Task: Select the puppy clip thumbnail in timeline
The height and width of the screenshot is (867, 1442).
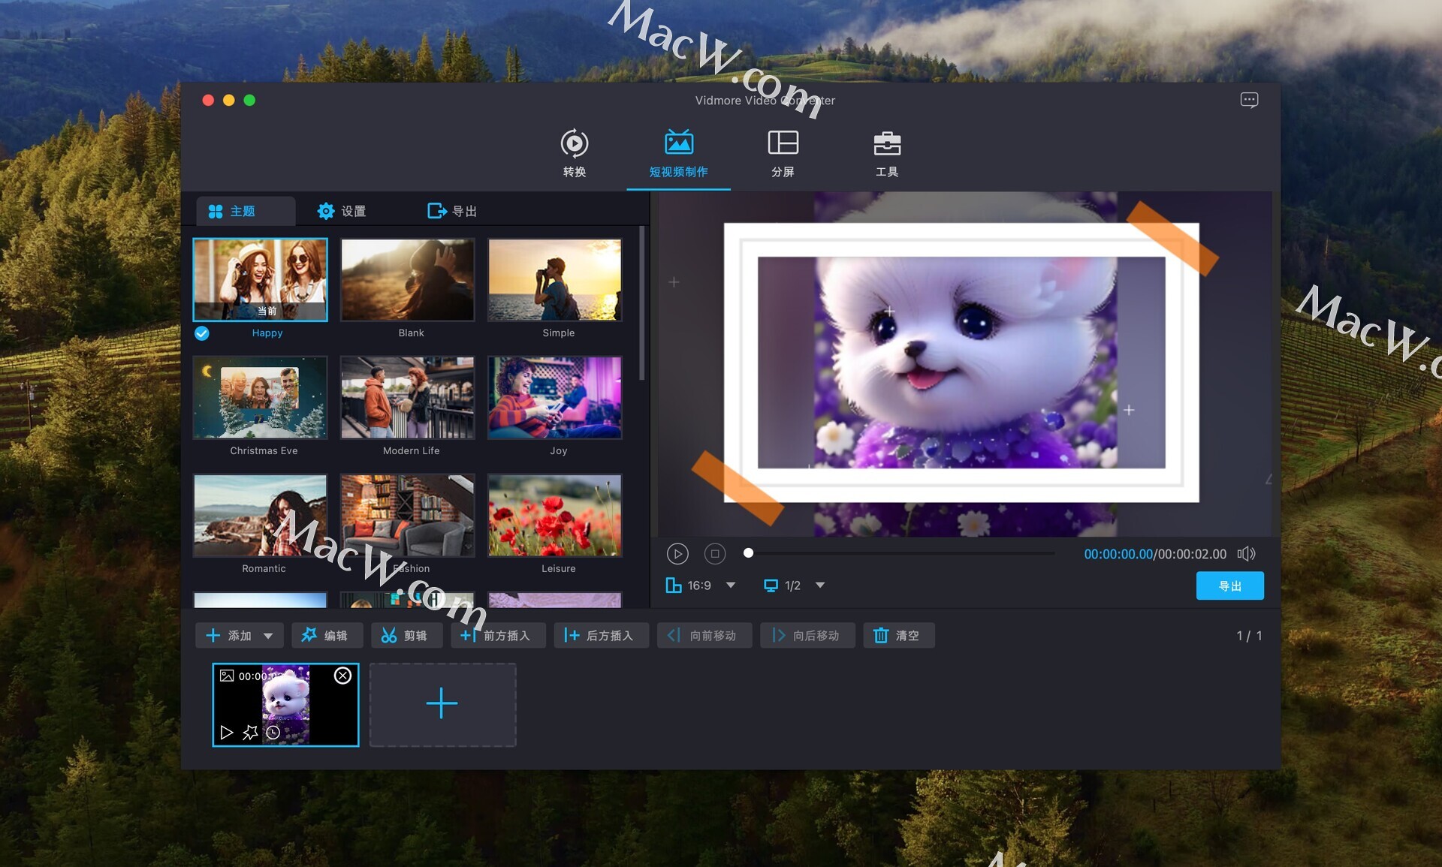Action: tap(285, 704)
